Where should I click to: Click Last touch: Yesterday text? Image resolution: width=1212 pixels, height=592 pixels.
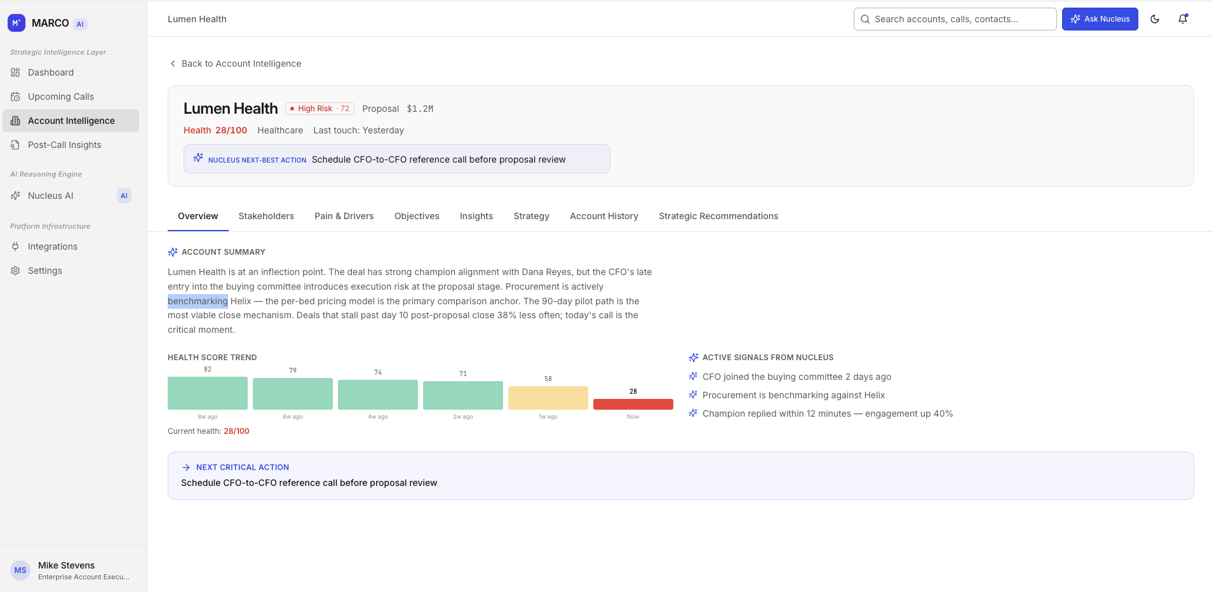(x=358, y=130)
